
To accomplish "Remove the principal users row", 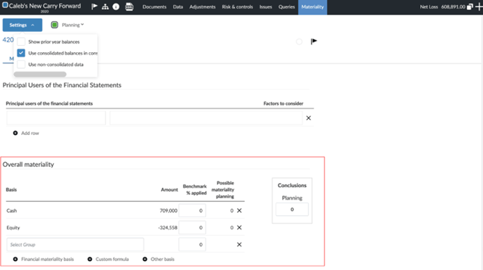I will click(308, 118).
